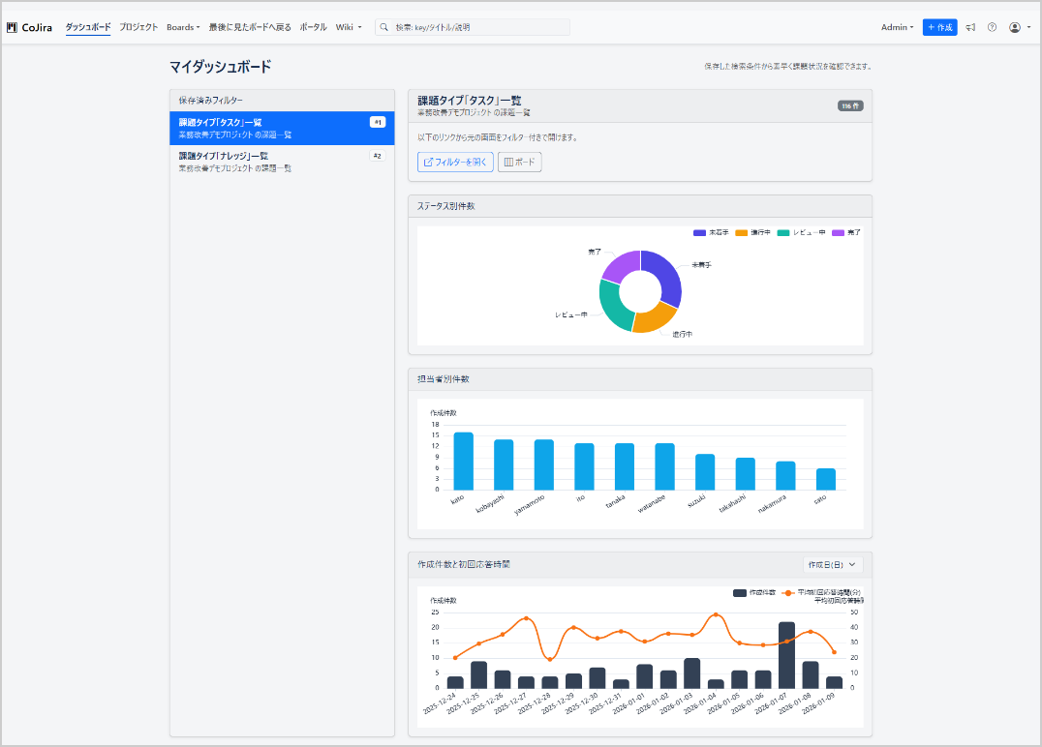Open the 作成日(日) period selector
This screenshot has height=747, width=1042.
(x=833, y=564)
